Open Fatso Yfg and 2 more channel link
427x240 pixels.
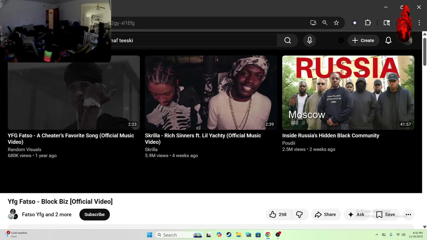pyautogui.click(x=47, y=214)
